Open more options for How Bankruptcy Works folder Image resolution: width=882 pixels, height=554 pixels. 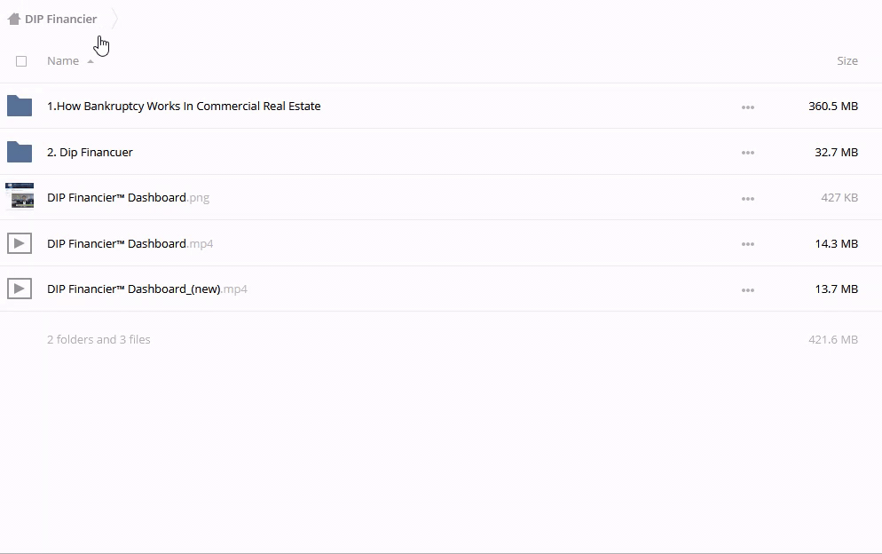pos(748,107)
